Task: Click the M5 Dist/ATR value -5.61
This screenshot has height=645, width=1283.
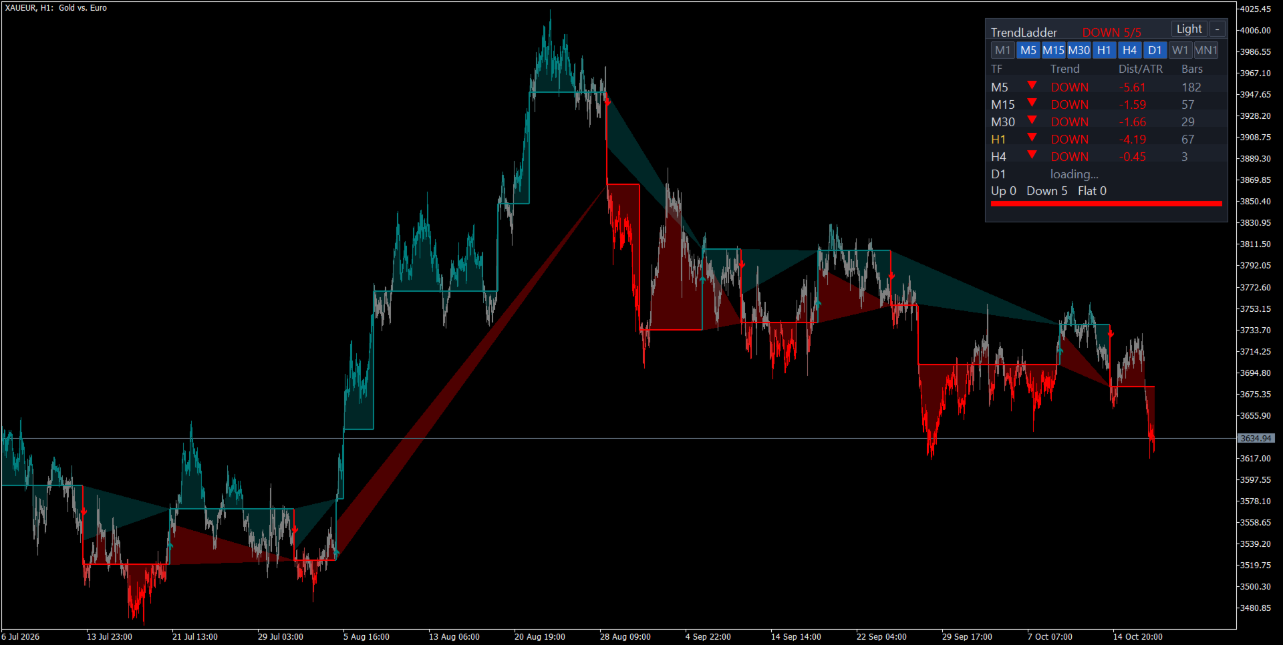Action: tap(1133, 87)
